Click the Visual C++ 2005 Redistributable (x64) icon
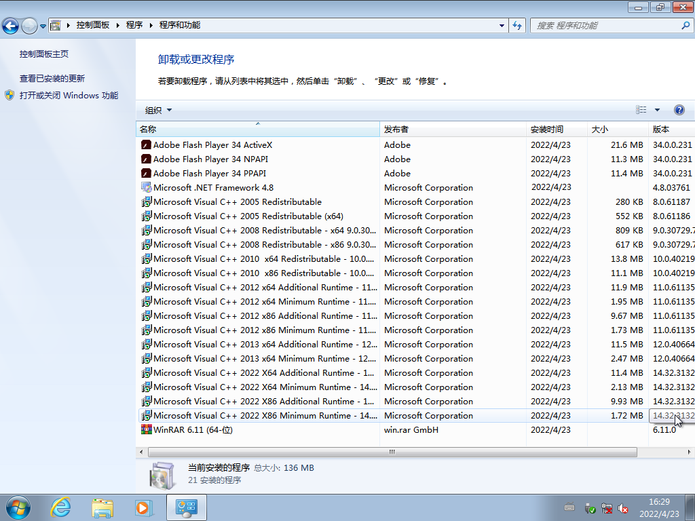The image size is (695, 521). pos(147,216)
